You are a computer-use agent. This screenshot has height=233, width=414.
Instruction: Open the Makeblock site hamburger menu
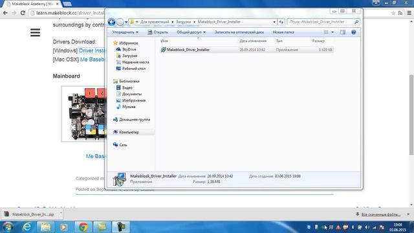pos(35,32)
